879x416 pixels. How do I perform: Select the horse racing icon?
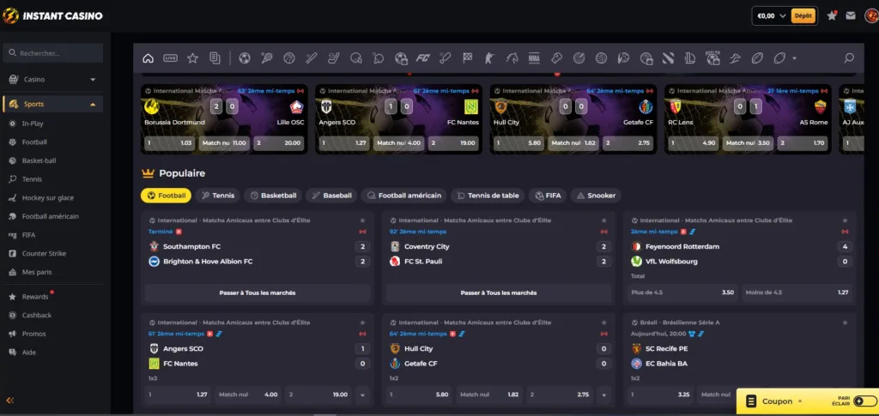pyautogui.click(x=512, y=57)
